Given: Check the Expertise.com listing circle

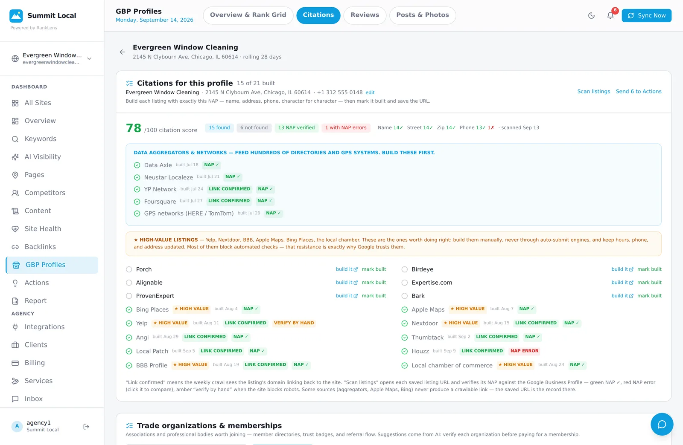Looking at the screenshot, I should pyautogui.click(x=405, y=283).
